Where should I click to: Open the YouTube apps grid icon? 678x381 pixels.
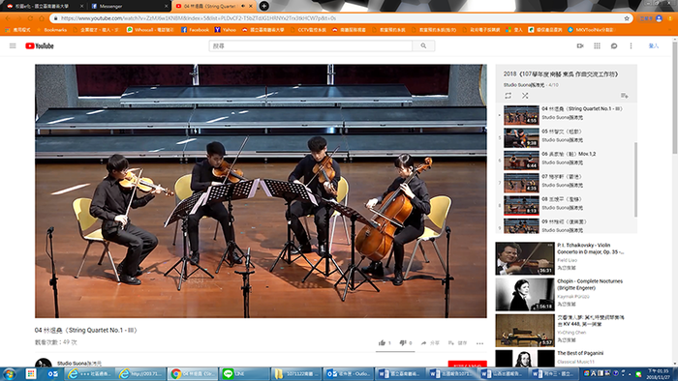(598, 45)
